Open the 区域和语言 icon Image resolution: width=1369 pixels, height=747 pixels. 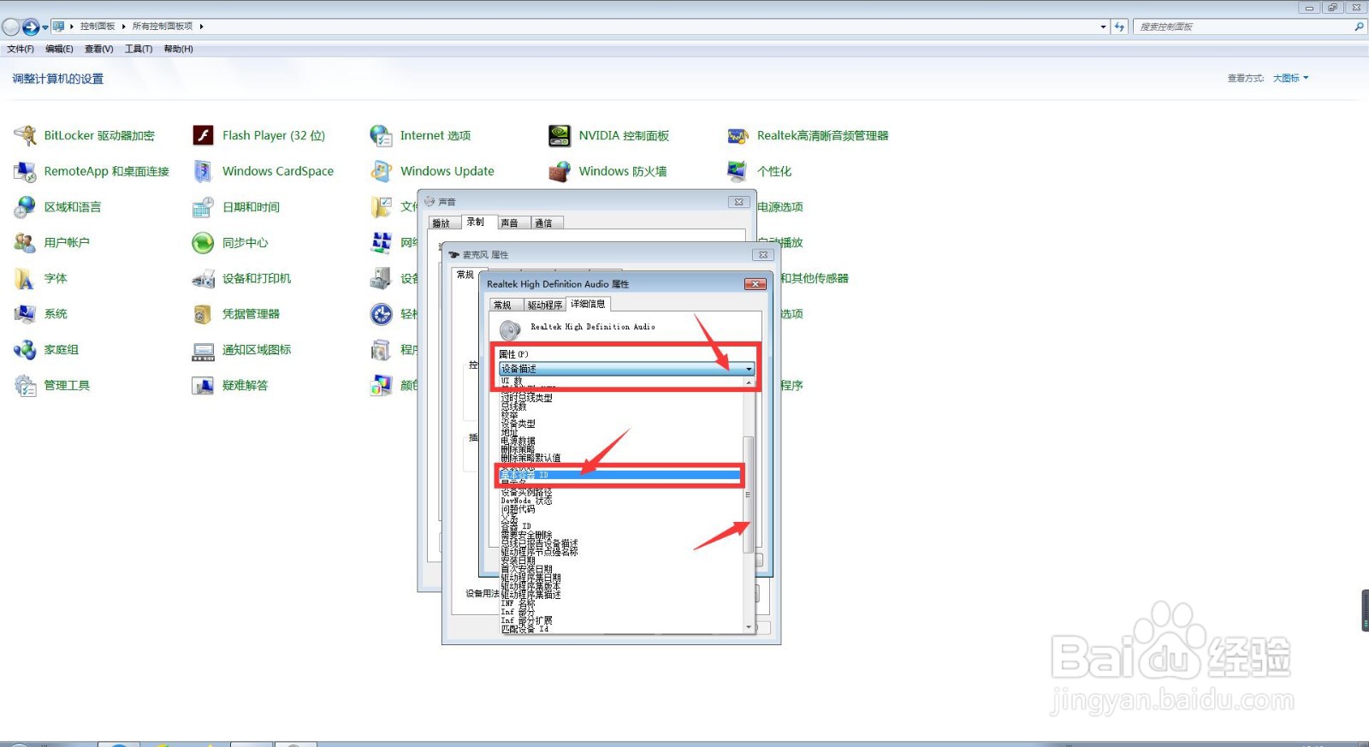(25, 207)
